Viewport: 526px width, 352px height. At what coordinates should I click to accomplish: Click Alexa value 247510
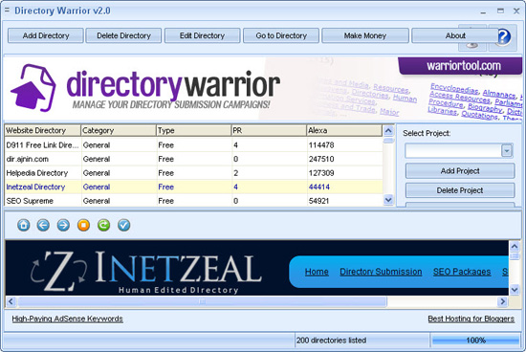click(x=321, y=159)
